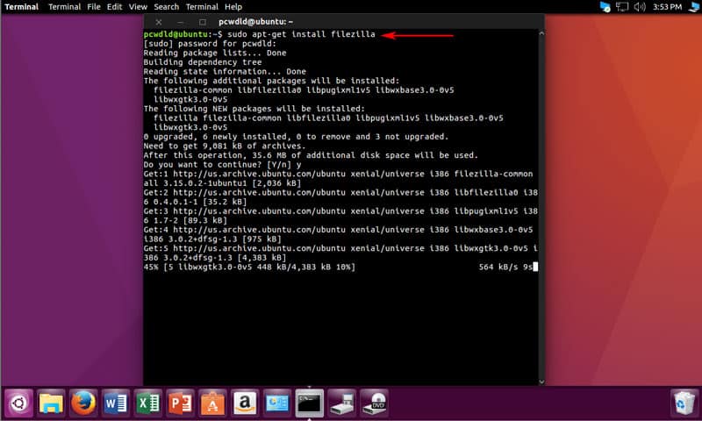Click the pcwdld@ubuntu window title

coord(255,21)
